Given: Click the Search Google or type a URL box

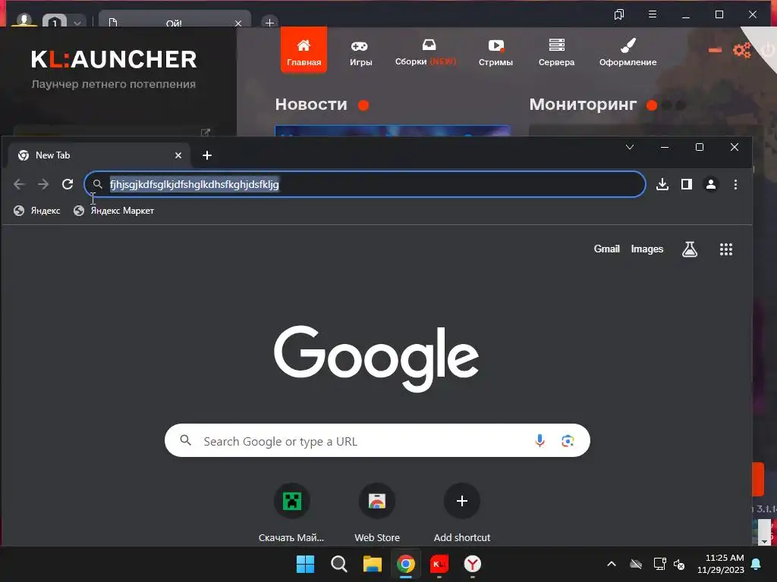Looking at the screenshot, I should coord(377,440).
